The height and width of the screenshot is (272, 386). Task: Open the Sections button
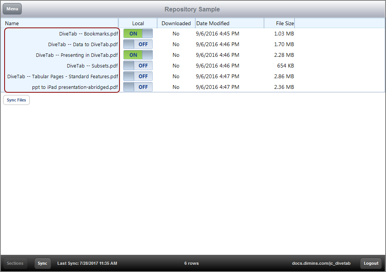[15, 263]
